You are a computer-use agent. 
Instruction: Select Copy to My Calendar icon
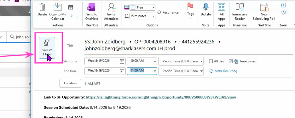pyautogui.click(x=58, y=7)
